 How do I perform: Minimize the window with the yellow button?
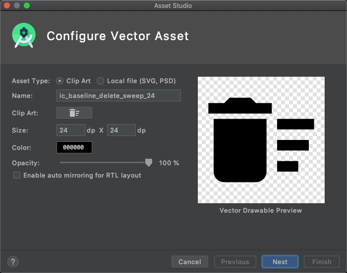tap(17, 5)
